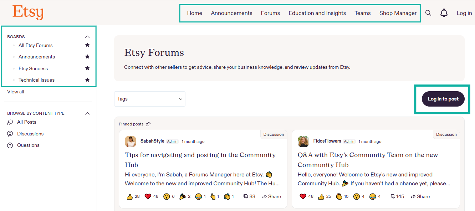Image resolution: width=475 pixels, height=211 pixels.
Task: Collapse the BOARDS section
Action: (x=87, y=36)
